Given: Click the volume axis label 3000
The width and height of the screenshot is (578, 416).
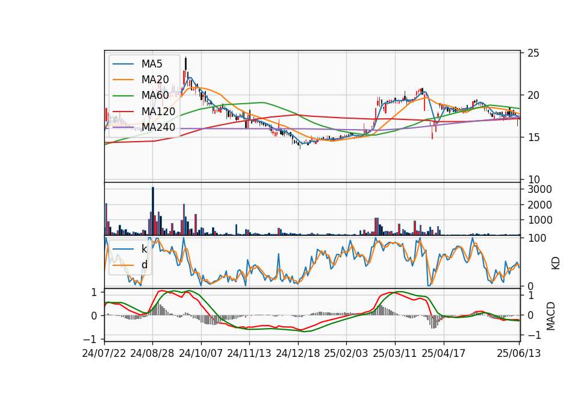Looking at the screenshot, I should pyautogui.click(x=539, y=189).
